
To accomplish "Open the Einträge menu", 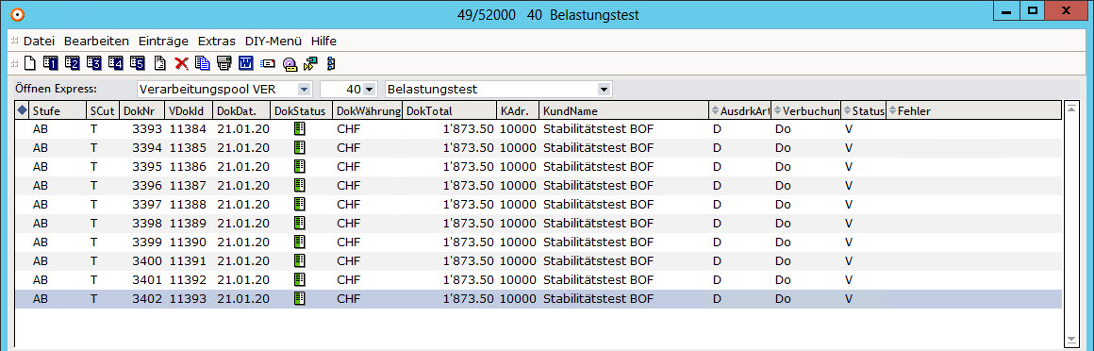I will point(163,41).
